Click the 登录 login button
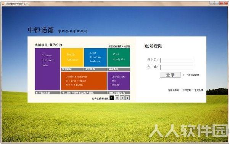This screenshot has height=144, width=230. [x=170, y=75]
